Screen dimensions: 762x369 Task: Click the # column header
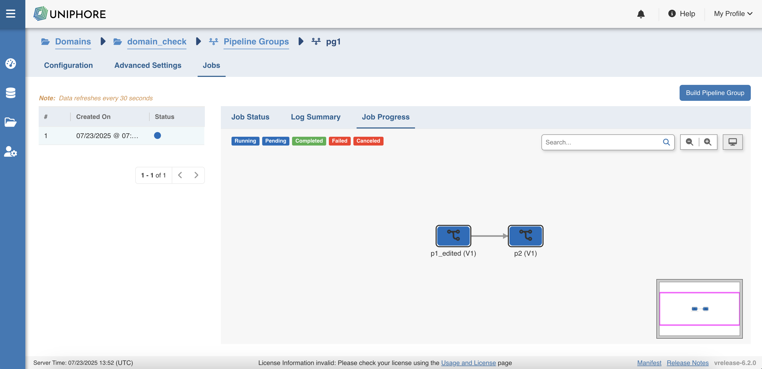click(x=46, y=117)
